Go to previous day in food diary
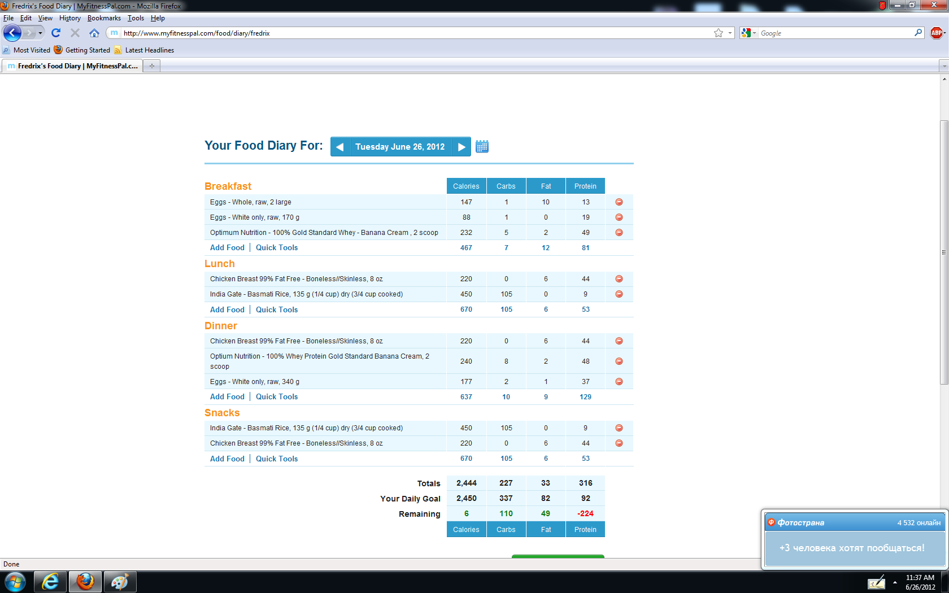The height and width of the screenshot is (593, 949). (x=340, y=147)
